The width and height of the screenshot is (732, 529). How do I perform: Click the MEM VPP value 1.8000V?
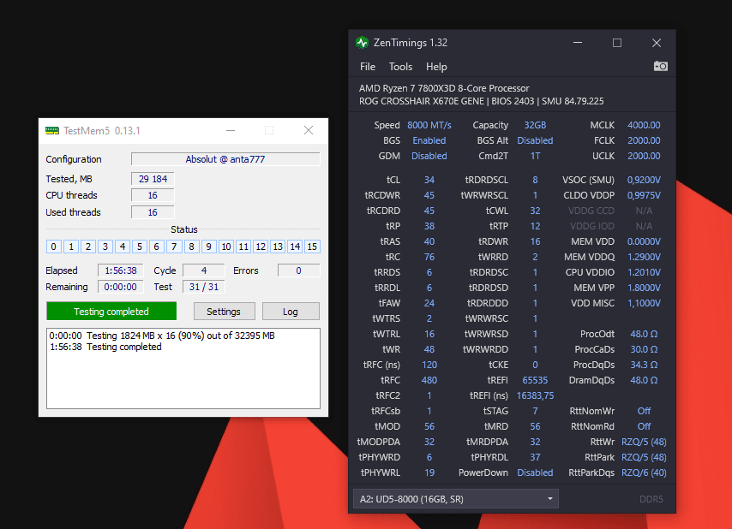644,288
